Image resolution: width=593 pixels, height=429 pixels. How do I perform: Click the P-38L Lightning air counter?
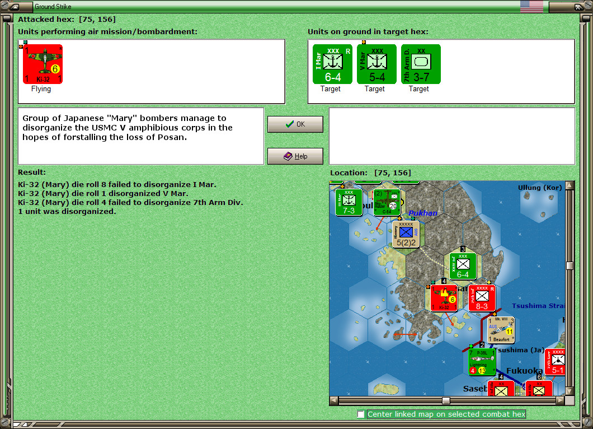pyautogui.click(x=482, y=362)
